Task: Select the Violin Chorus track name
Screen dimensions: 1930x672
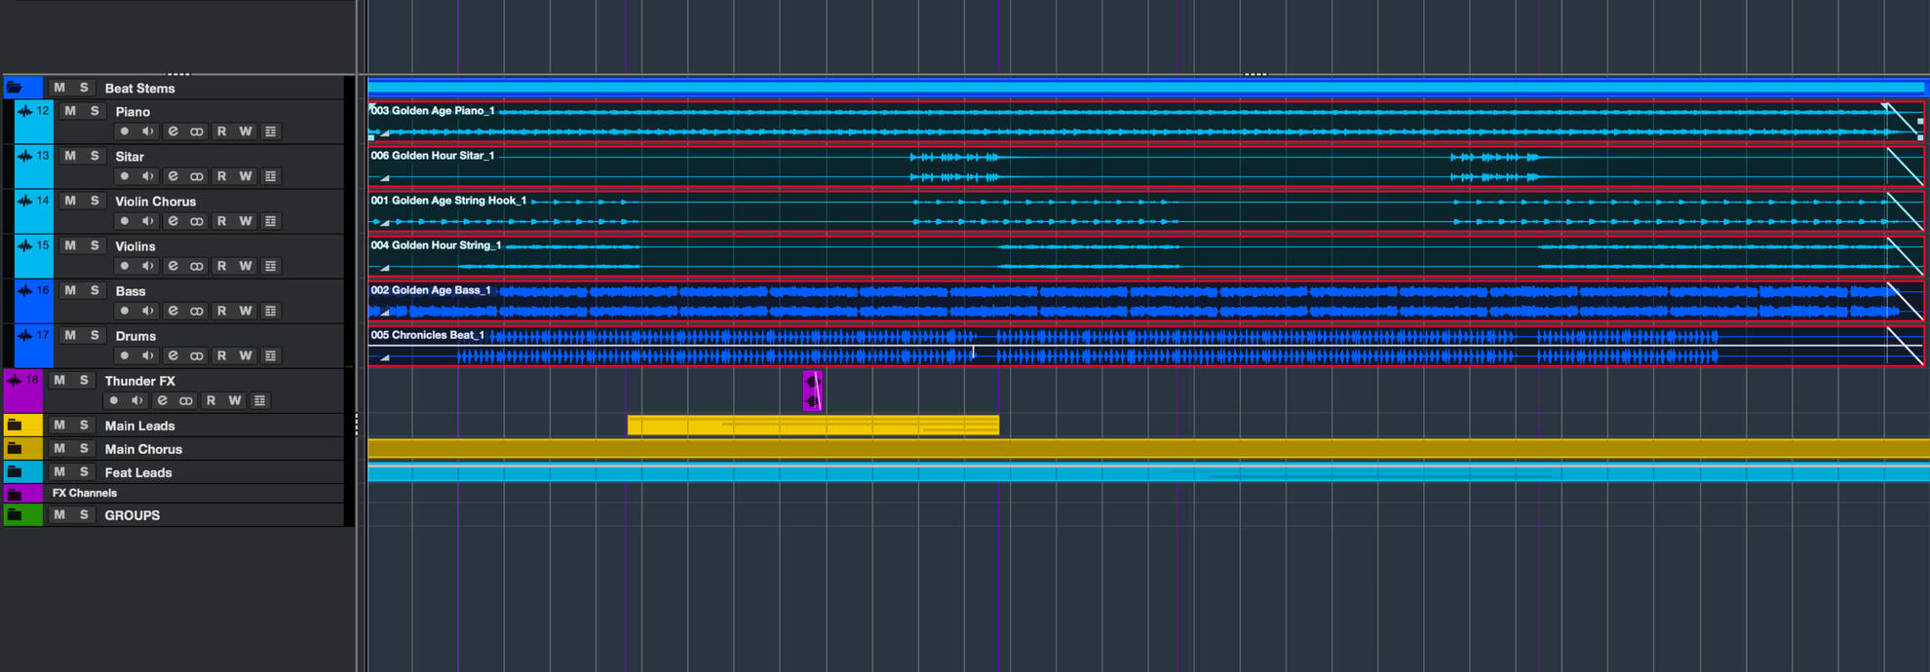Action: coord(155,202)
